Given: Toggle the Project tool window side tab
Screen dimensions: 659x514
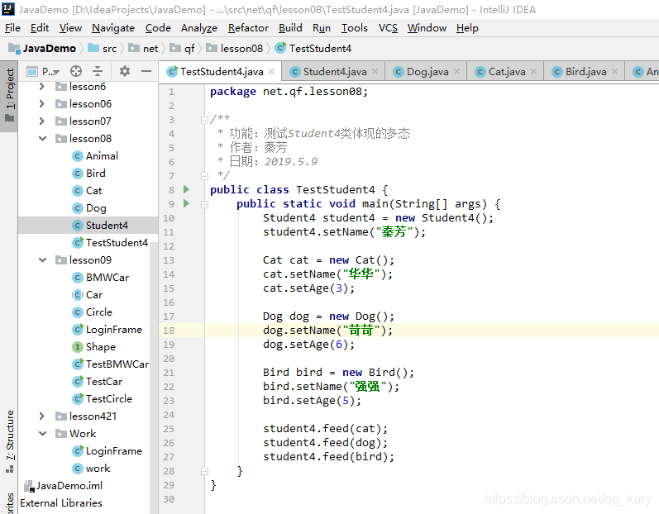Looking at the screenshot, I should 9,96.
